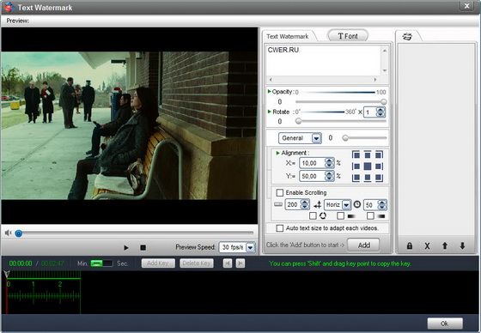Click the scroll width 200 spinner

coord(305,204)
